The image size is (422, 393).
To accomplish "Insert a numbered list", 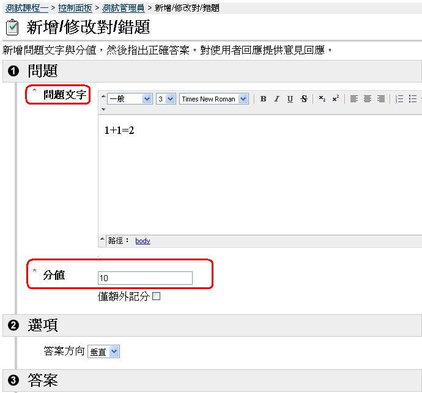I will 399,99.
